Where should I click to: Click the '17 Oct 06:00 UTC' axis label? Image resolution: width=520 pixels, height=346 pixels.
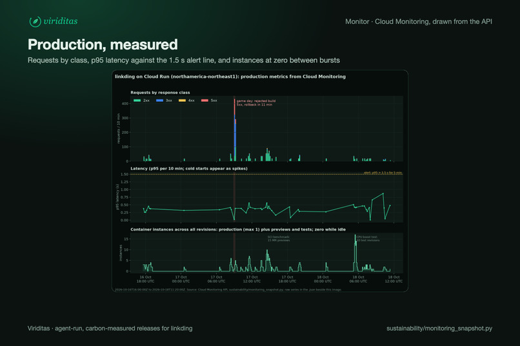point(216,279)
